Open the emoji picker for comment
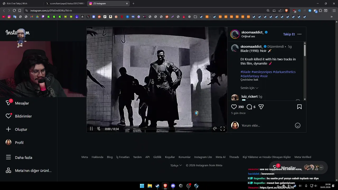Screen dimensions: 338x190 (298, 126)
